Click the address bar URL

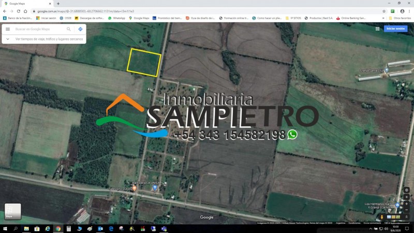(85, 11)
